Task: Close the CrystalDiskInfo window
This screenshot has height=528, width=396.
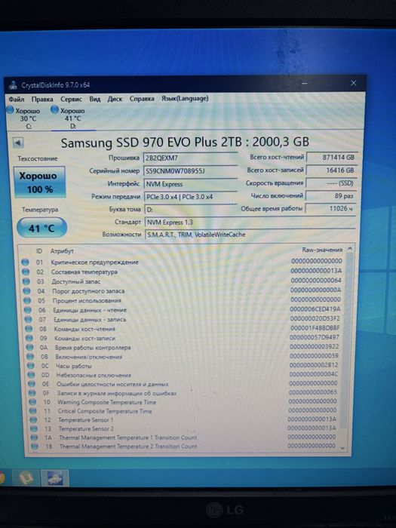Action: 353,83
